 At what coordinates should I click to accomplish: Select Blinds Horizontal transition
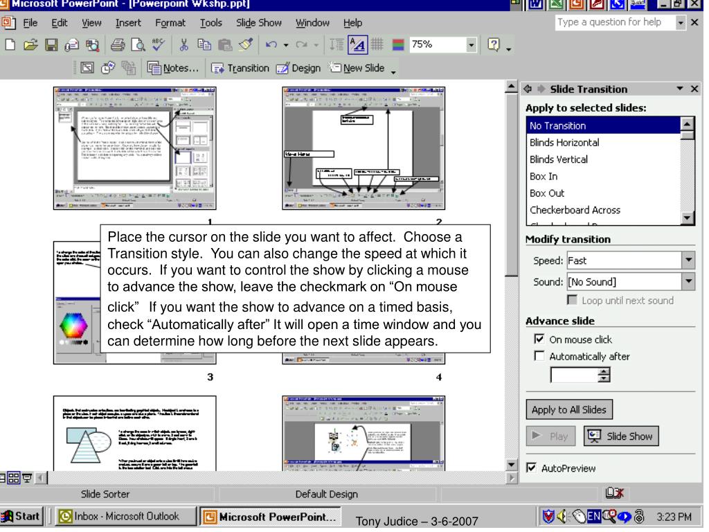pos(604,143)
